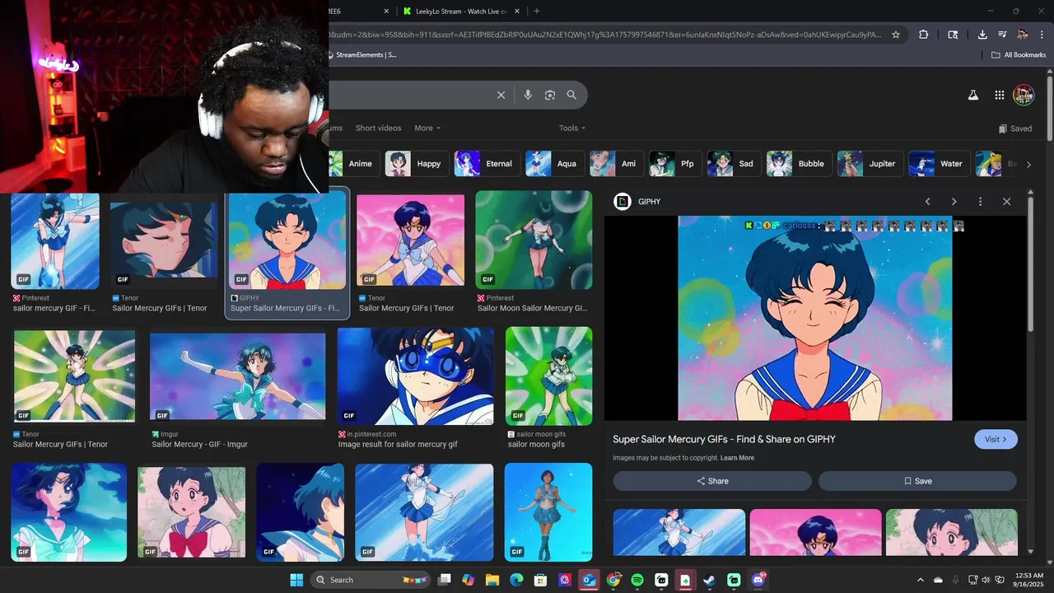Start voice search with the microphone icon
Viewport: 1054px width, 593px height.
528,95
